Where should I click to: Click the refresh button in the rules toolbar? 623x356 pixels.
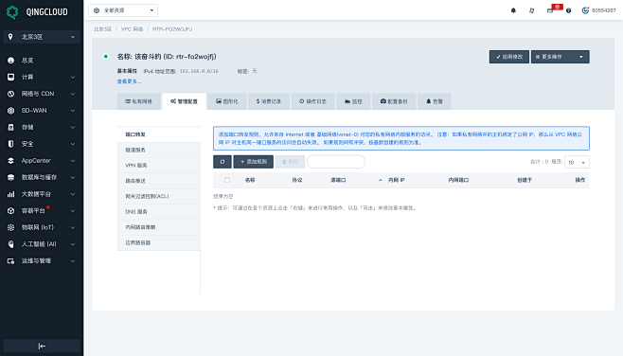tap(222, 162)
